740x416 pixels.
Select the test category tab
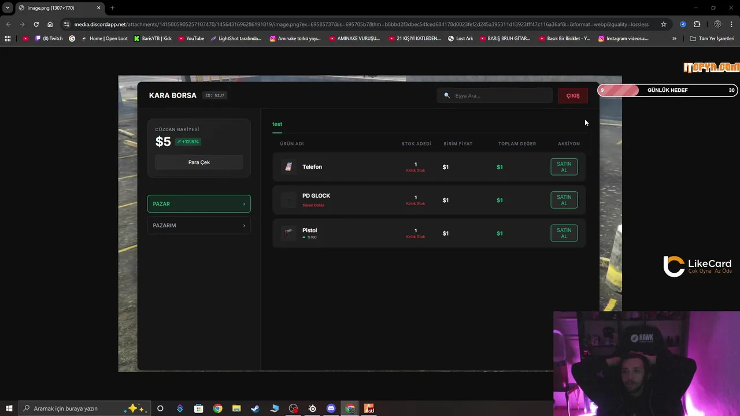277,124
